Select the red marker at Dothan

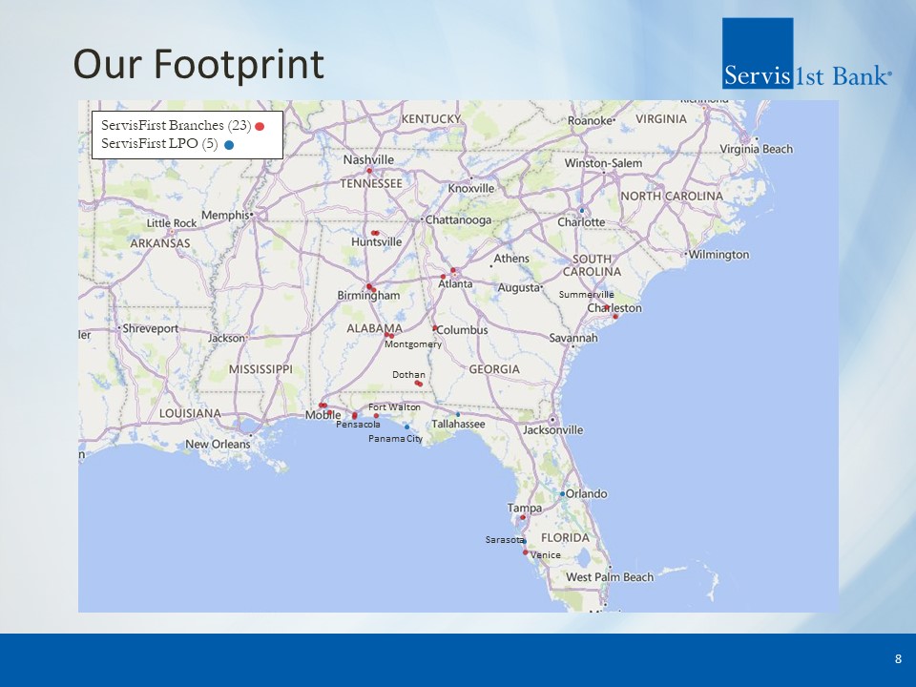[x=419, y=384]
